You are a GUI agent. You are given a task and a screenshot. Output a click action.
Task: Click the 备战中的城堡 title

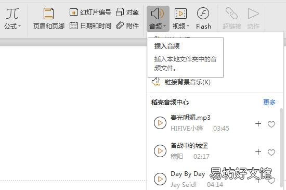[189, 145]
